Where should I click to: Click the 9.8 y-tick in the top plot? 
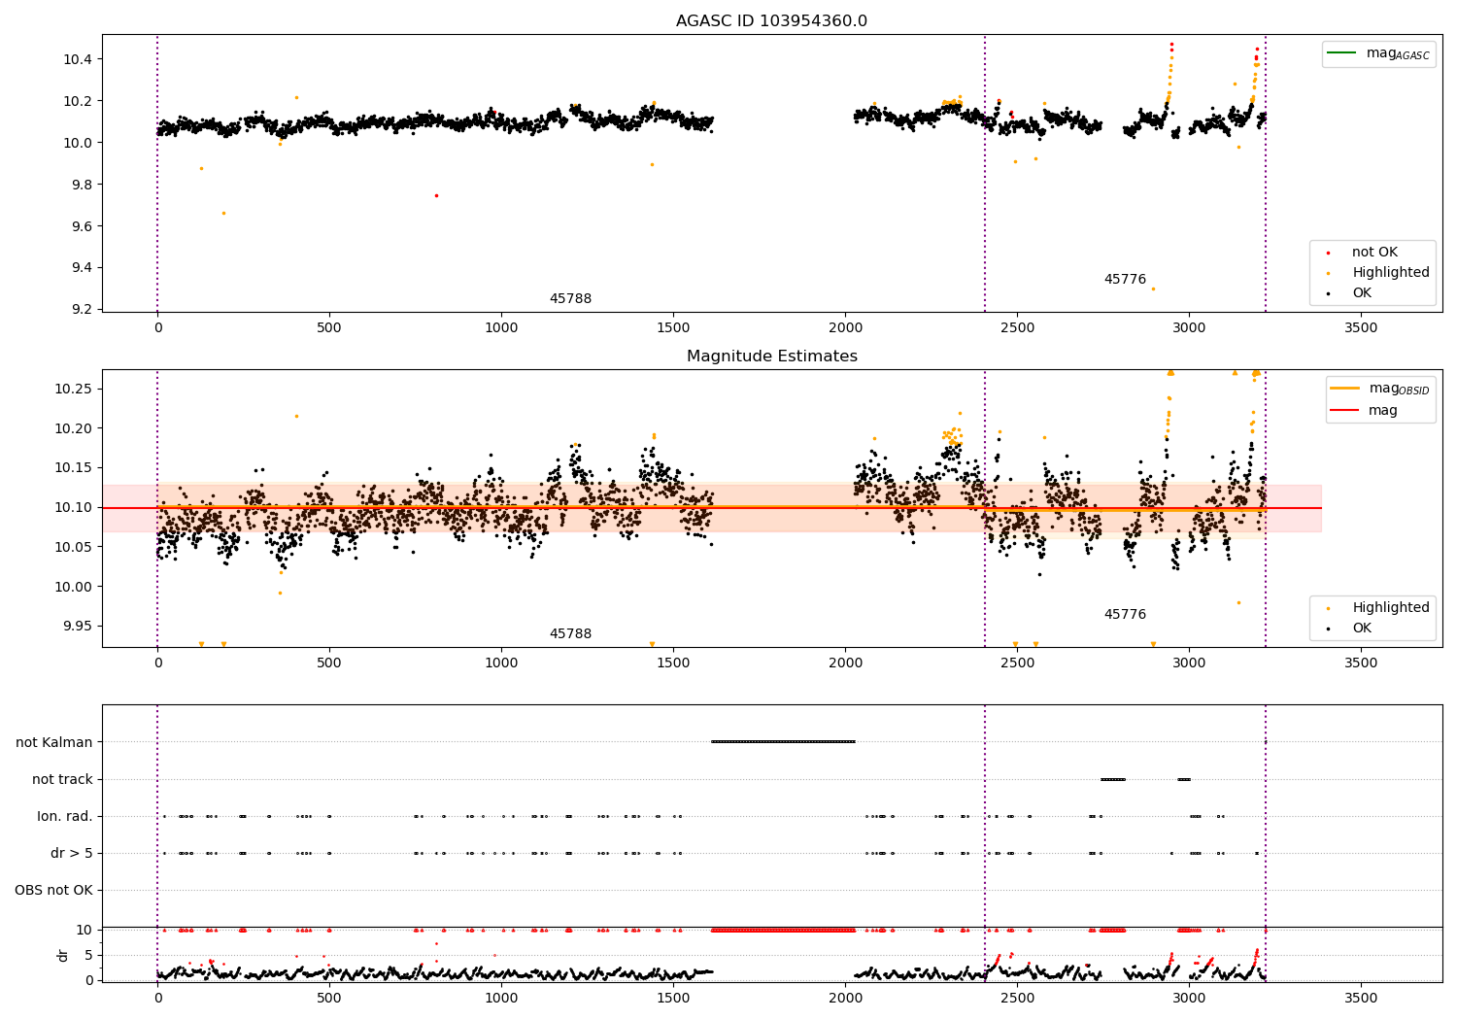82,186
